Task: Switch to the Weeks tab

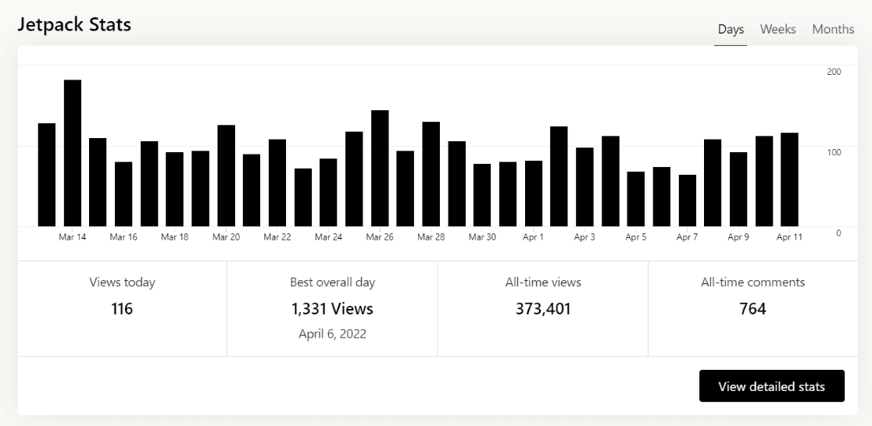Action: point(777,29)
